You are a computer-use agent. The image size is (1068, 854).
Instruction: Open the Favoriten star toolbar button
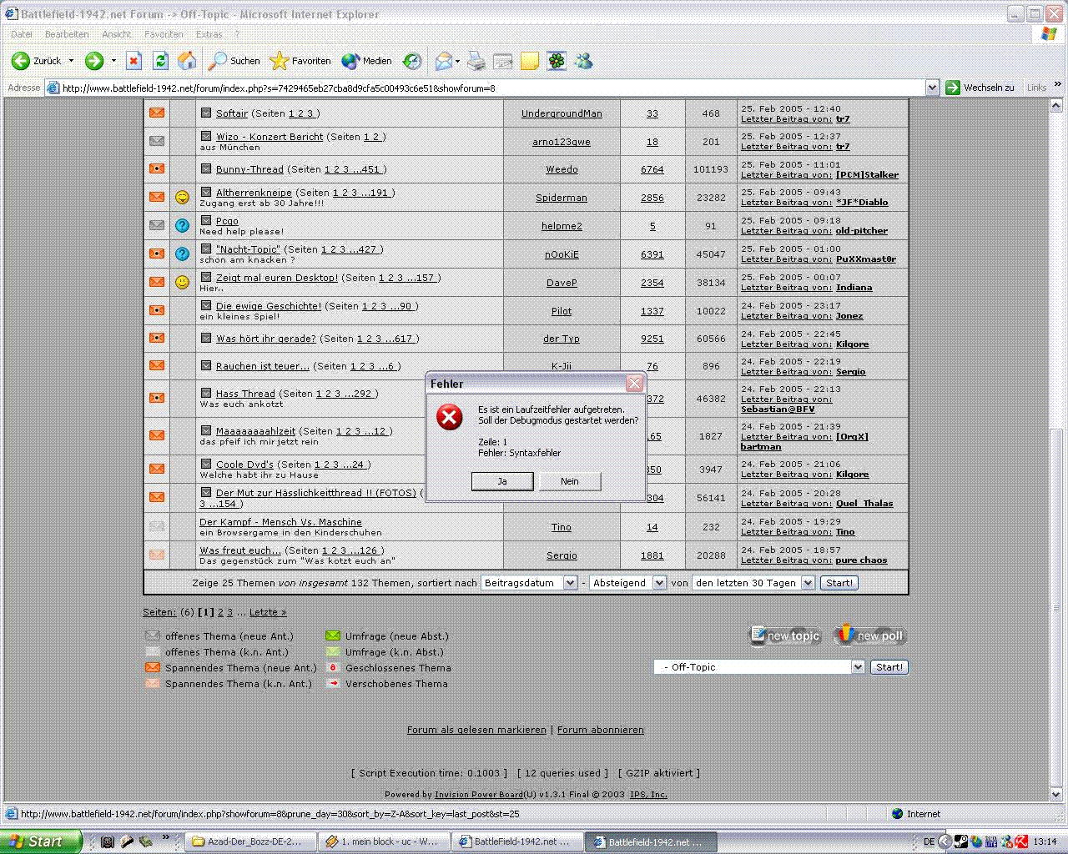click(x=301, y=61)
